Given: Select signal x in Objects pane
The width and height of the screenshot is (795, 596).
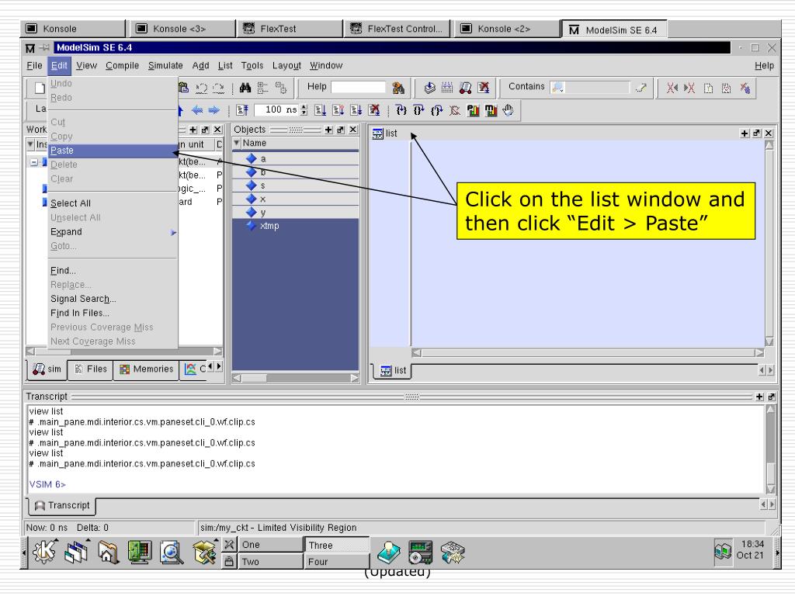Looking at the screenshot, I should 295,199.
